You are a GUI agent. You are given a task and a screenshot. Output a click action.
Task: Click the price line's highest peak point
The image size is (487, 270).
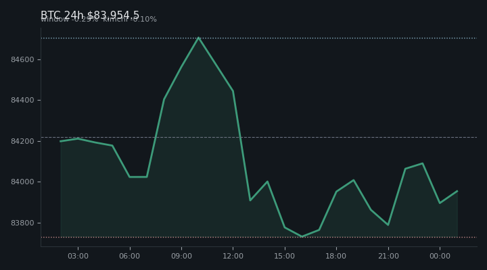click(x=198, y=38)
